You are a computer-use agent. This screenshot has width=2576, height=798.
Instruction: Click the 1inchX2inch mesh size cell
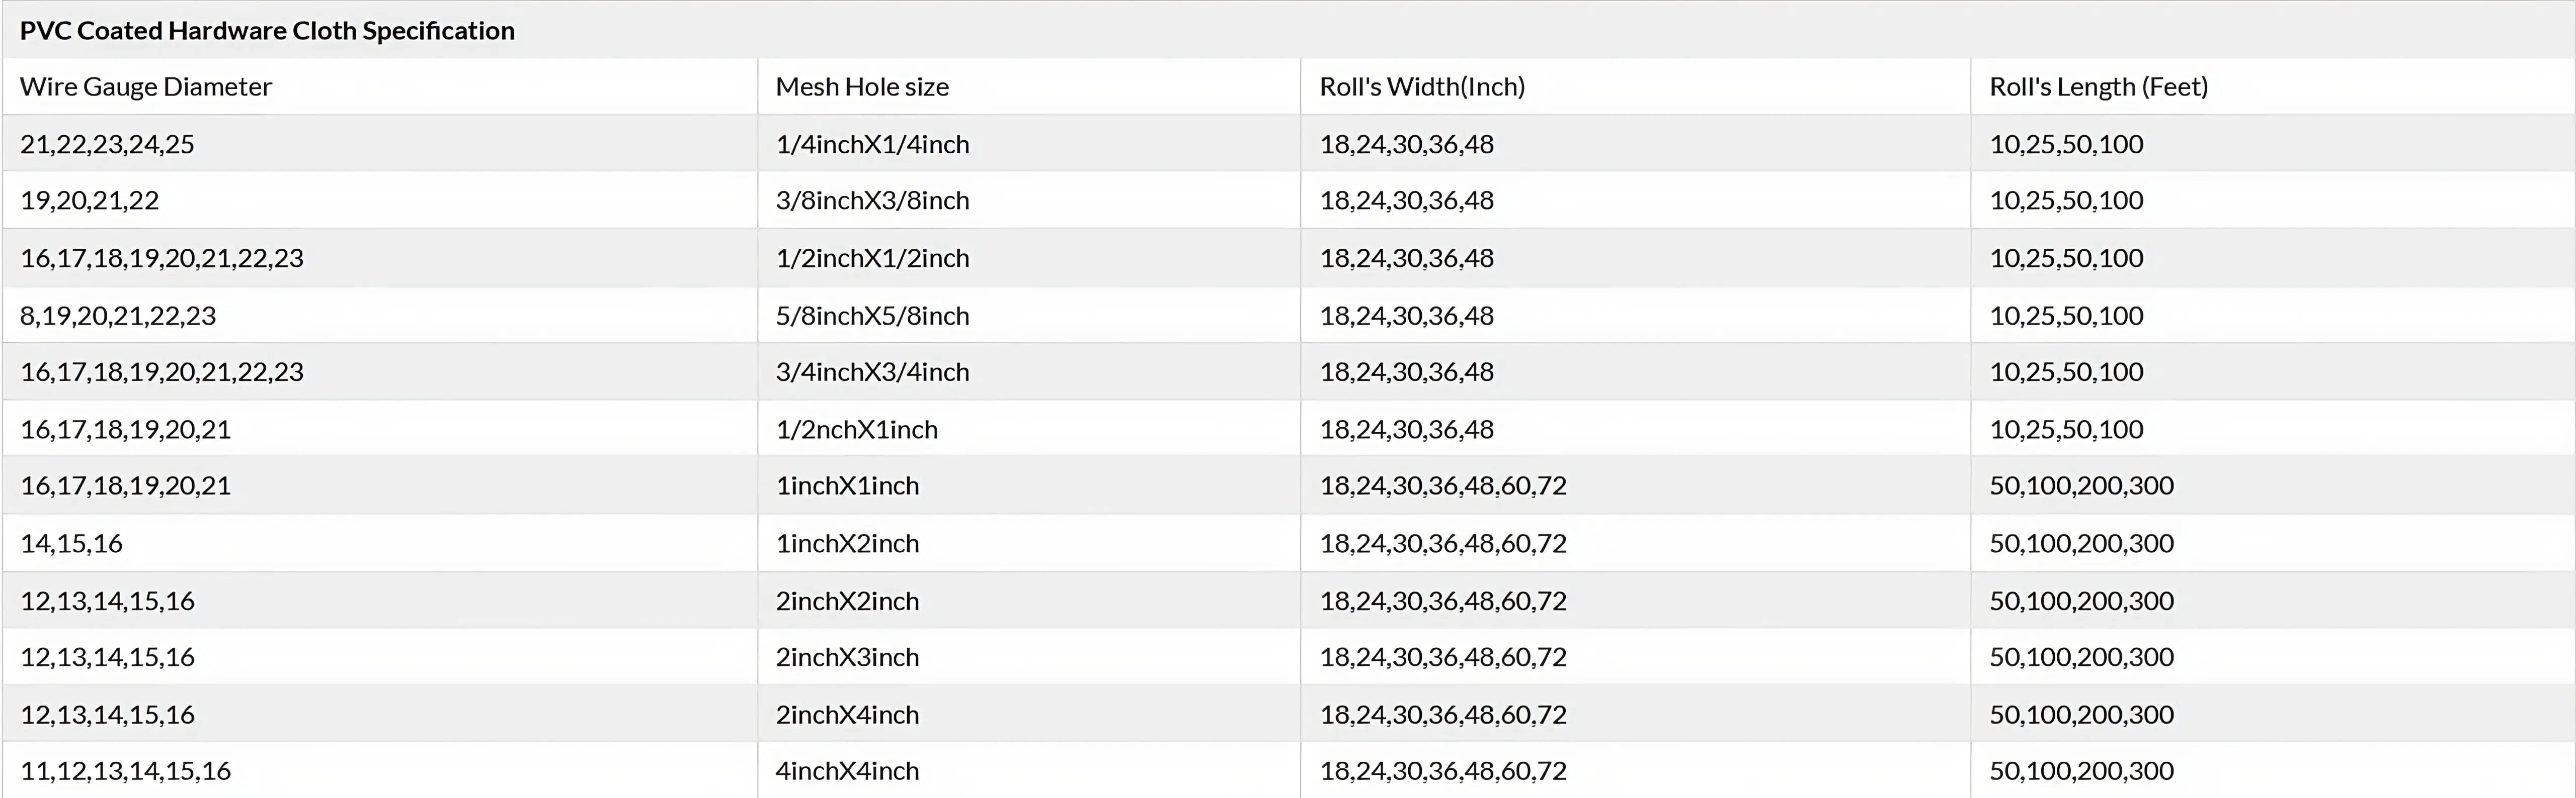(847, 543)
